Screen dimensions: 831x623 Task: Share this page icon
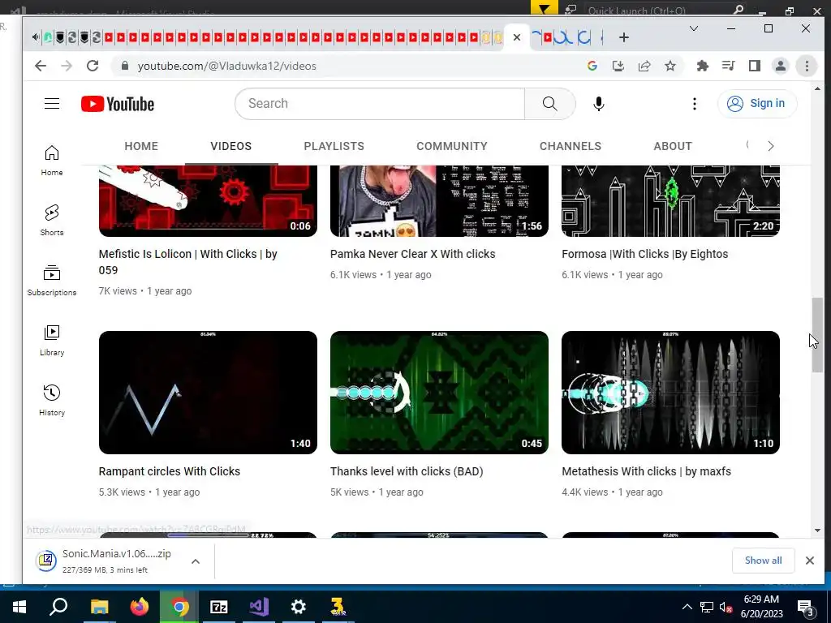click(x=644, y=66)
